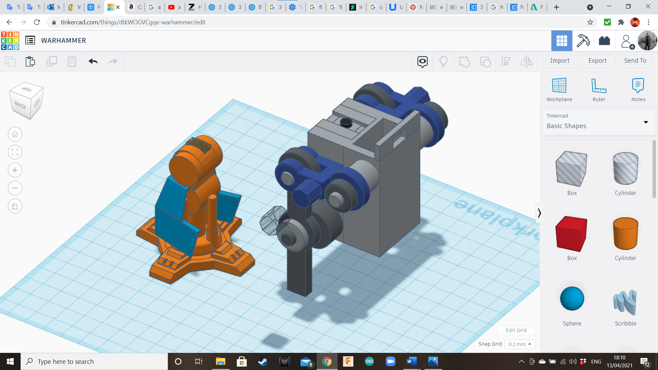Collapse the shapes panel arrow
The width and height of the screenshot is (658, 370).
coord(539,213)
